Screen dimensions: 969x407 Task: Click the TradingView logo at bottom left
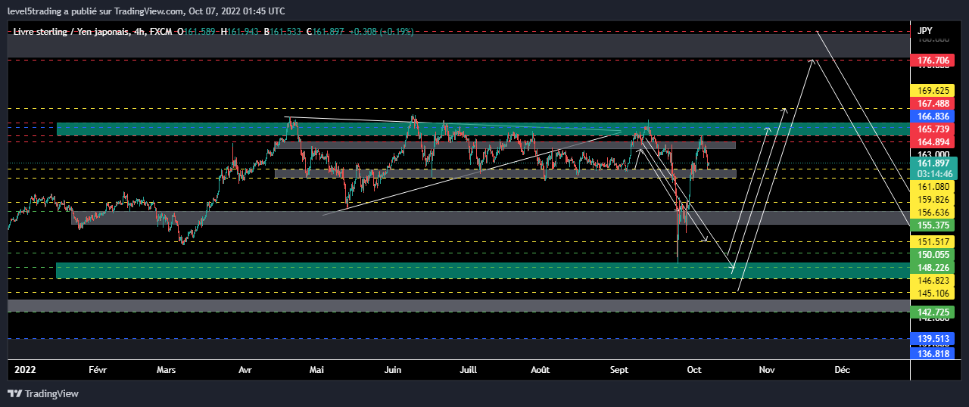(x=42, y=393)
